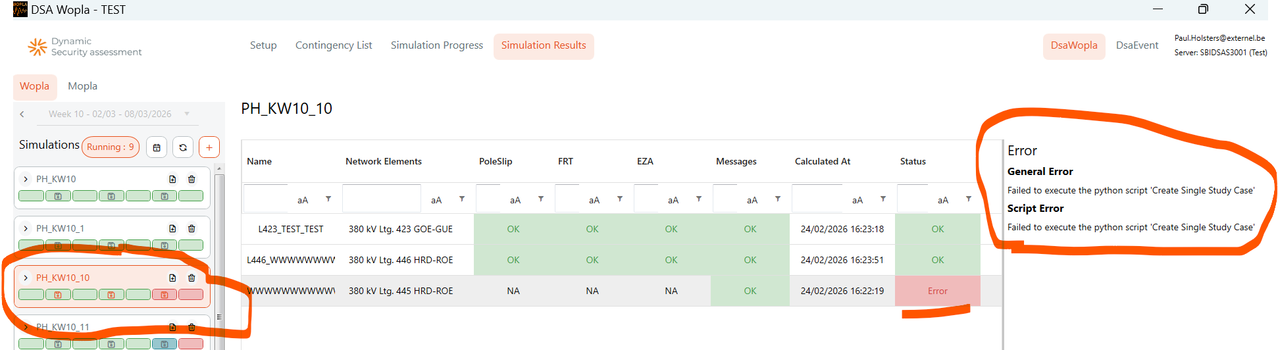Open the Contingency List tab
This screenshot has height=350, width=1278.
[x=334, y=45]
